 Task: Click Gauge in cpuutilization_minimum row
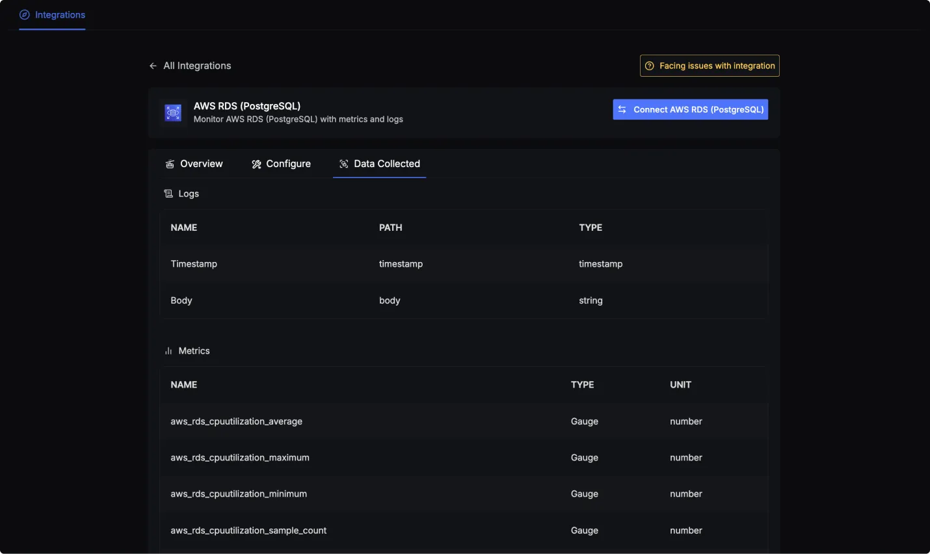click(x=585, y=494)
